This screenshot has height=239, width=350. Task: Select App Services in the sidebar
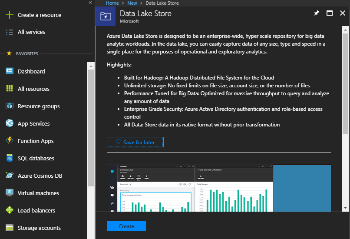pos(34,124)
